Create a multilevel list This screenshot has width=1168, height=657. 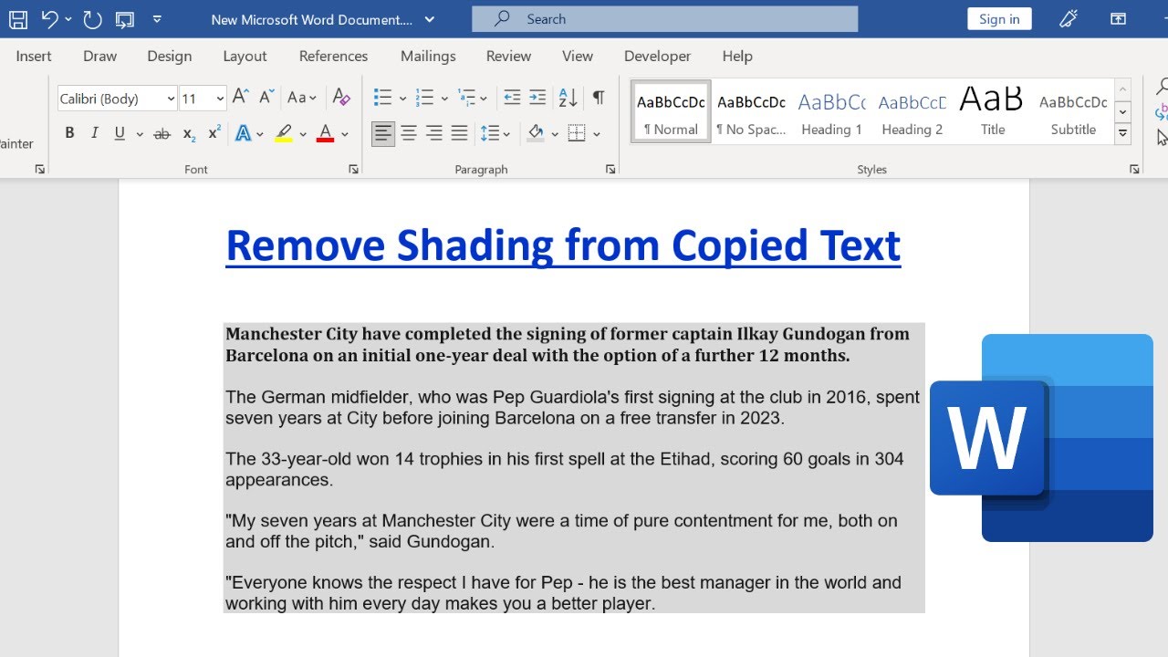[466, 97]
